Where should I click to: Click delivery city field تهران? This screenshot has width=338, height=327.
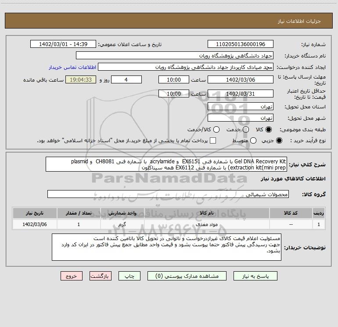click(x=241, y=118)
